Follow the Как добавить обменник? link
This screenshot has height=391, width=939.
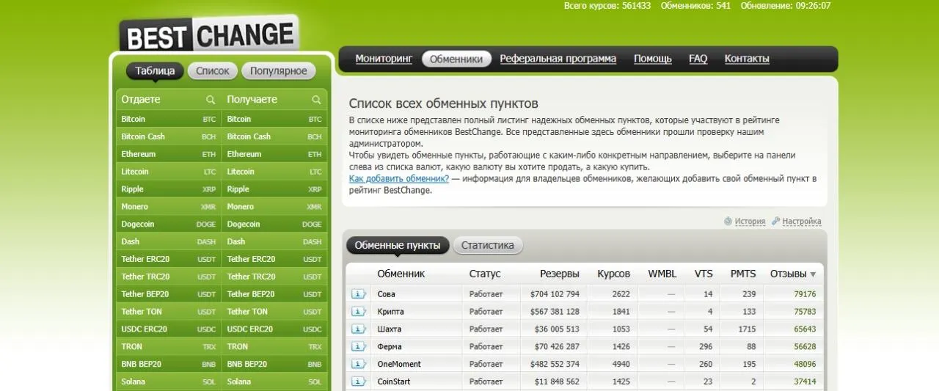[x=399, y=179]
